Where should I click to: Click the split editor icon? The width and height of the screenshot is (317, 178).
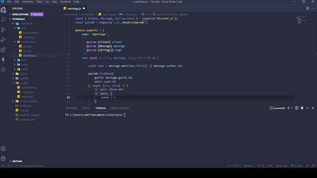308,8
